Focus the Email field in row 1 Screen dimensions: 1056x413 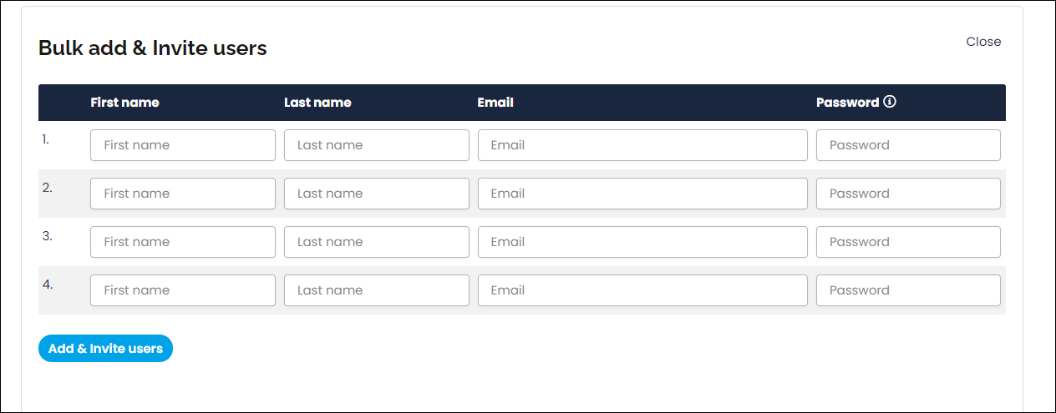pyautogui.click(x=642, y=145)
